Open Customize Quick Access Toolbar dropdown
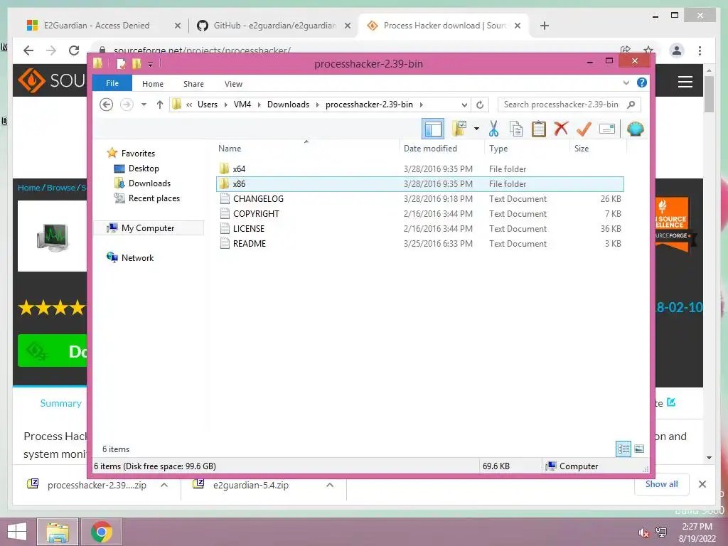Screen dimensions: 728x546 [x=151, y=64]
